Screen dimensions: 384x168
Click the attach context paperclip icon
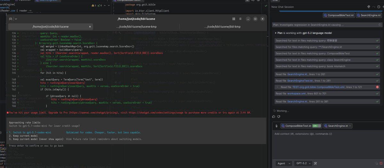[276, 126]
